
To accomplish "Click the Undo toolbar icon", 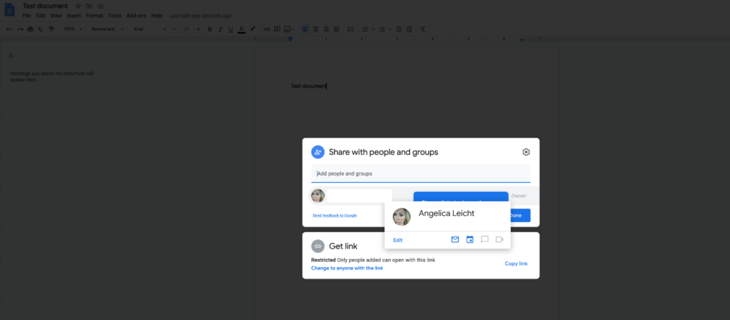I will [x=9, y=29].
